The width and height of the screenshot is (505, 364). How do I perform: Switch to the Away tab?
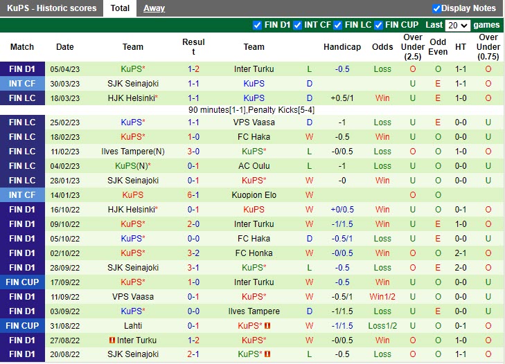154,8
